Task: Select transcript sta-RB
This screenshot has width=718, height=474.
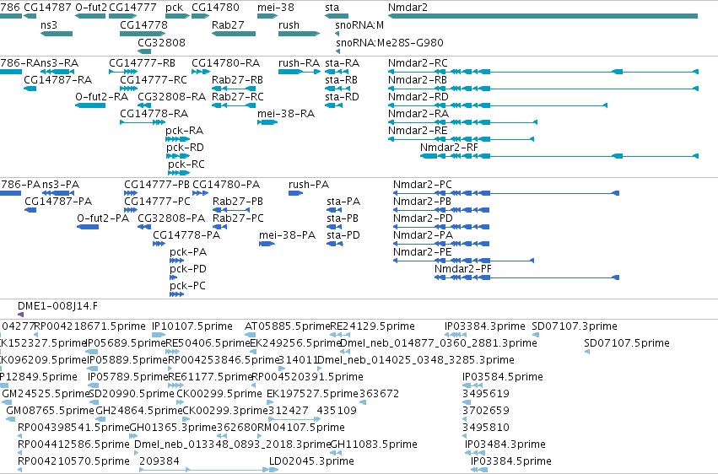Action: point(341,79)
